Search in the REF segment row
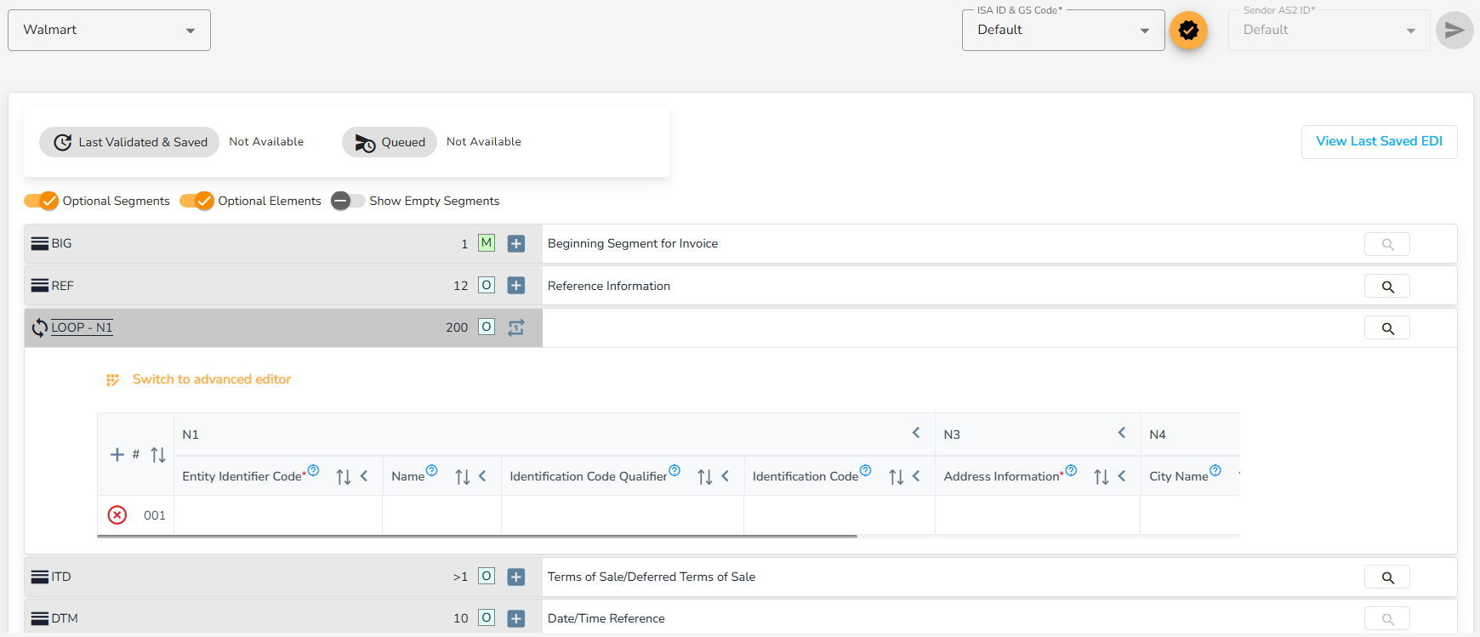 [x=1387, y=287]
